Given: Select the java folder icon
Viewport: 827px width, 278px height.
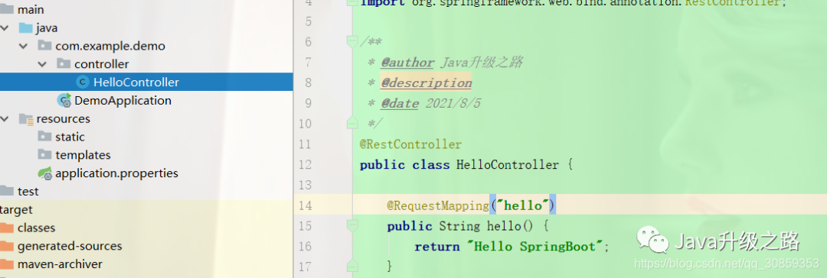Looking at the screenshot, I should point(26,28).
